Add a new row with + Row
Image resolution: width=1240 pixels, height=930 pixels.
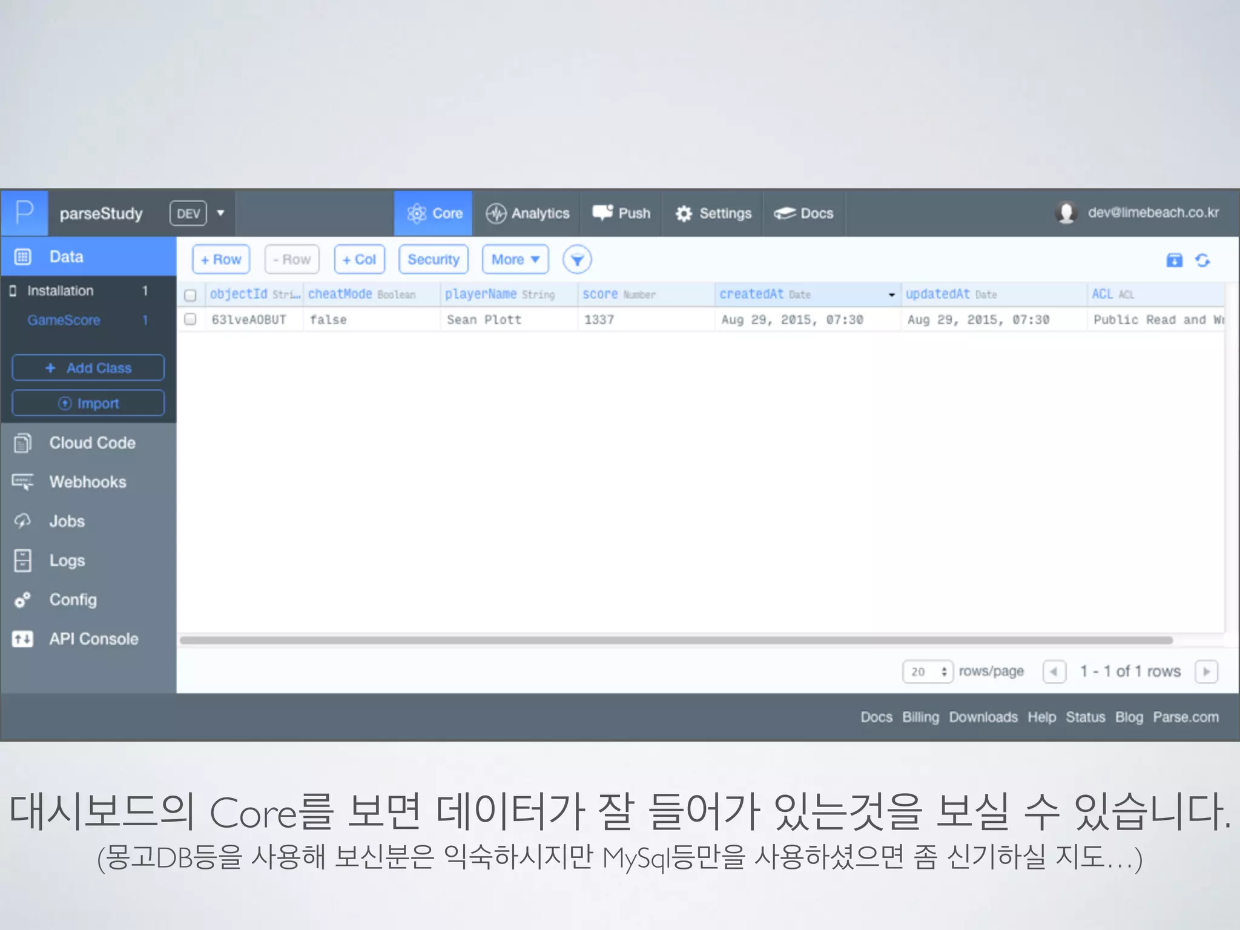[221, 259]
